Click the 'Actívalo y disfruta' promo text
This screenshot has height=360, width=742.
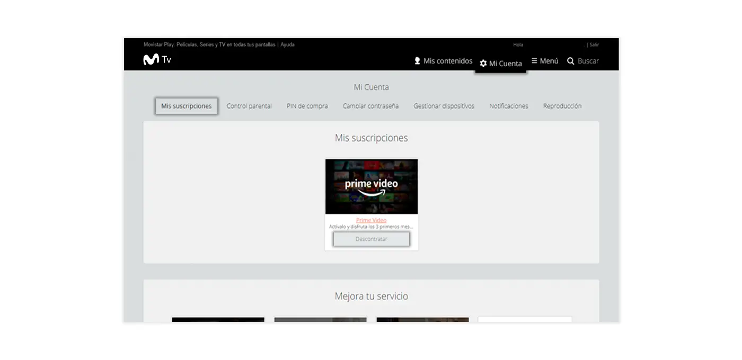coord(372,227)
